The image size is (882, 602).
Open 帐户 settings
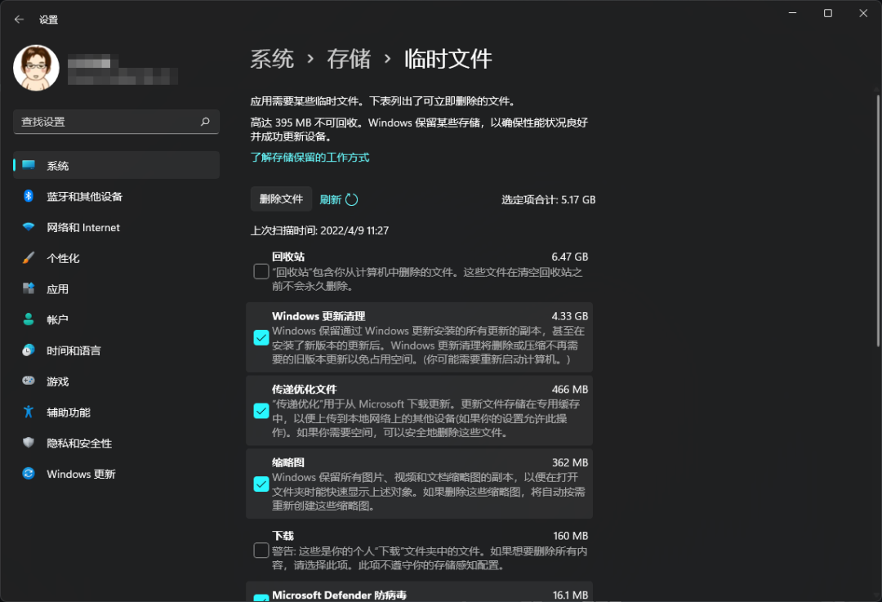pyautogui.click(x=117, y=319)
